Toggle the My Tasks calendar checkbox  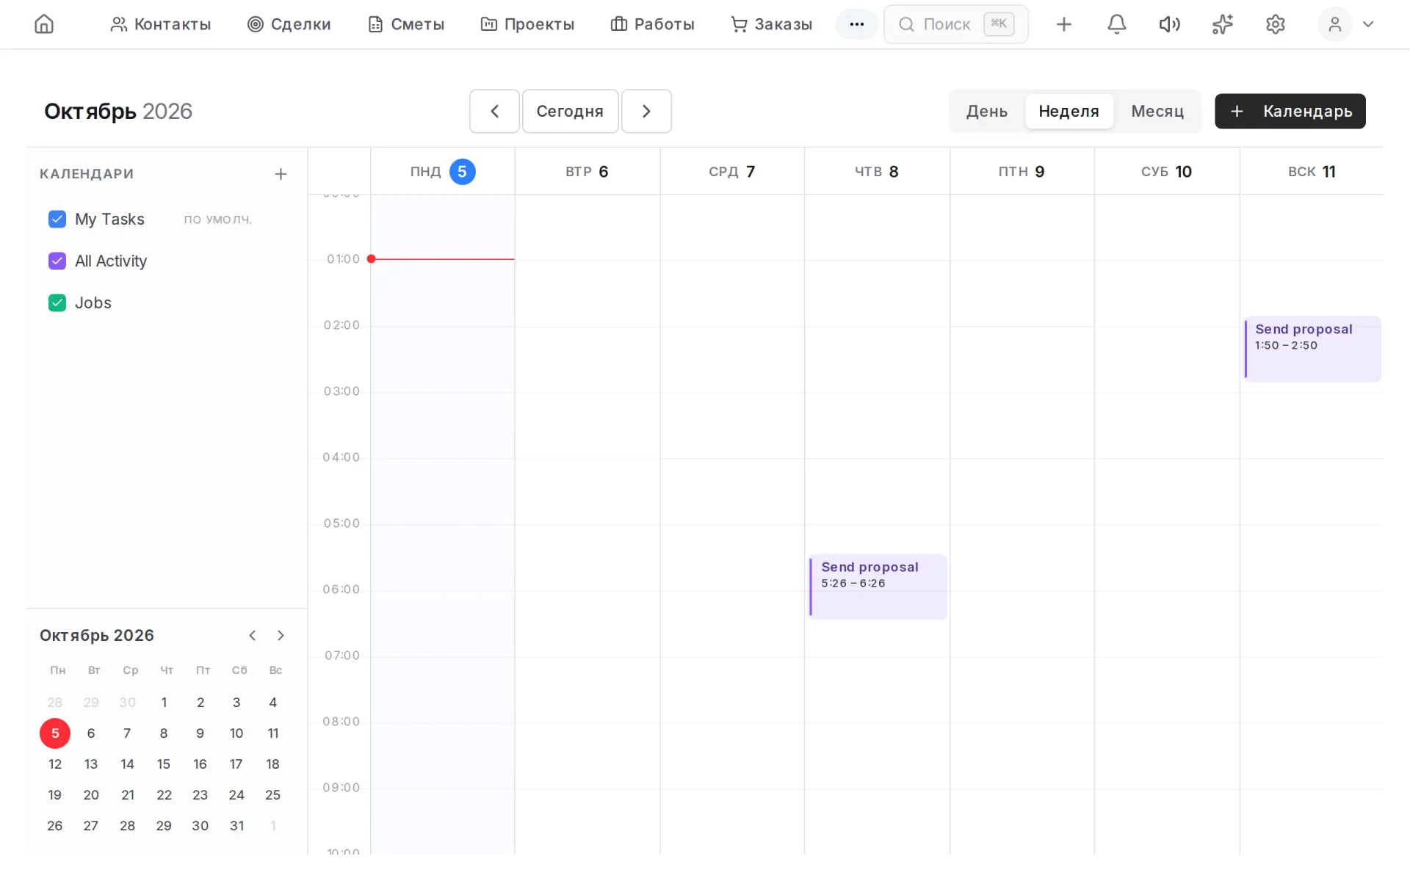click(x=57, y=219)
